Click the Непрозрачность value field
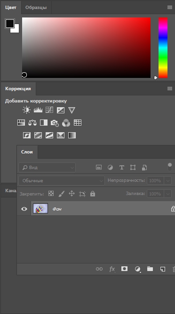The height and width of the screenshot is (314, 175). [155, 181]
